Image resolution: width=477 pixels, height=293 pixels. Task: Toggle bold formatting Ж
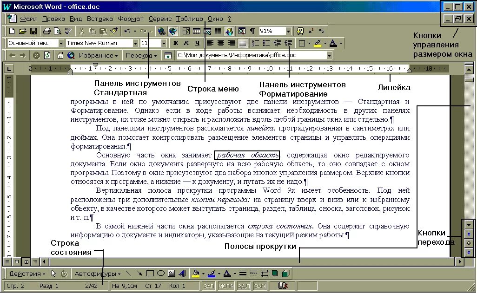[176, 43]
